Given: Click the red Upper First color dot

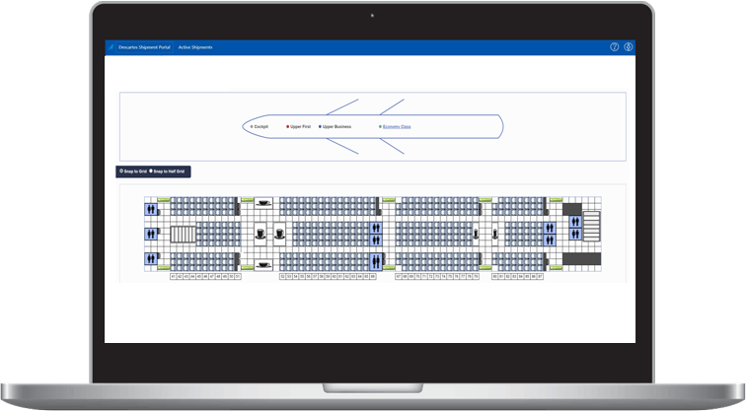Looking at the screenshot, I should [x=287, y=127].
